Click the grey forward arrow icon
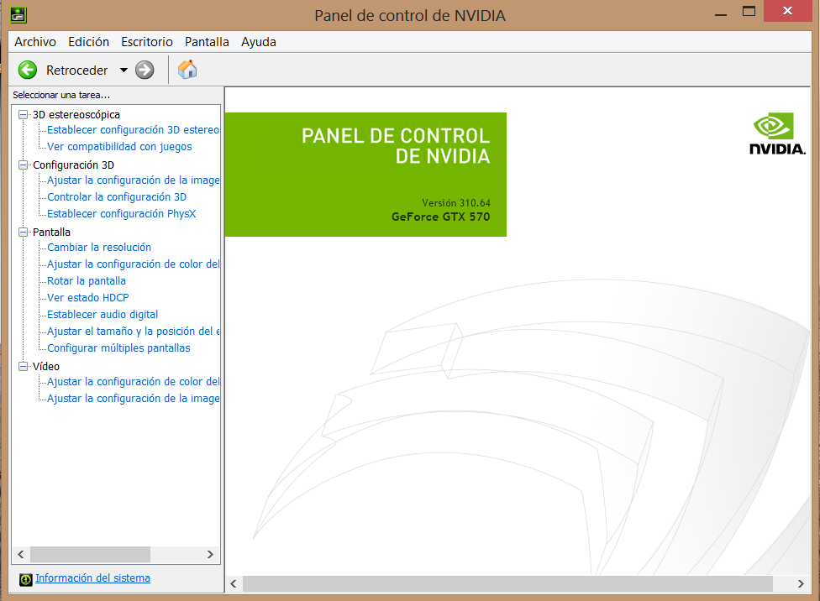The image size is (820, 601). 145,70
